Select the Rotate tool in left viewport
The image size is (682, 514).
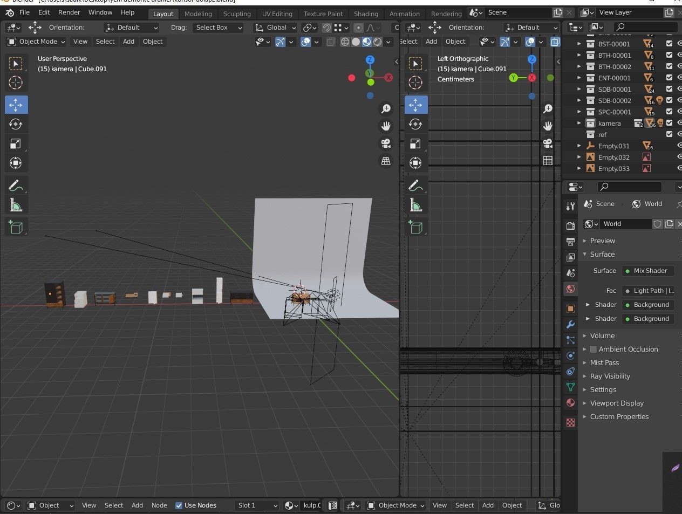16,124
